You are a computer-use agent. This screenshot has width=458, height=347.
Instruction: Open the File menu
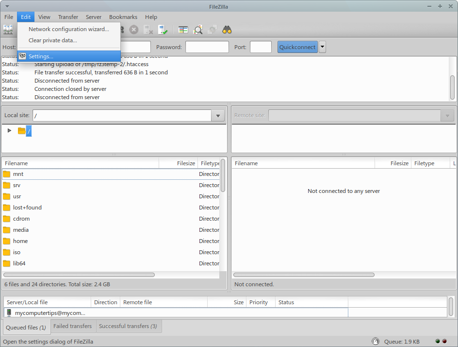point(9,17)
